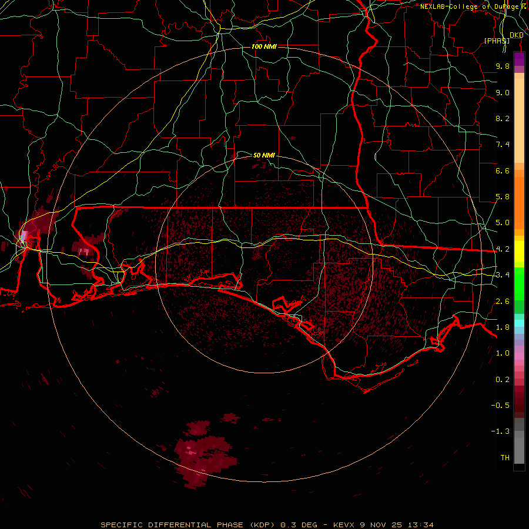Pick the peach band of the color bar
Screen dimensions: 529x529
coord(519,120)
